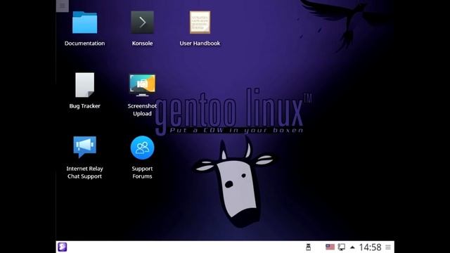Select the "Bug Tracker" label text
This screenshot has width=450, height=253.
(84, 106)
